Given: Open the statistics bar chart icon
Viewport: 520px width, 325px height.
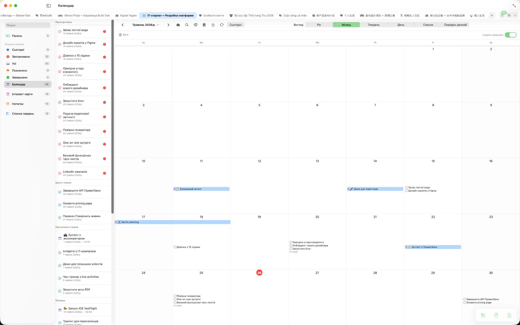Looking at the screenshot, I should [178, 25].
